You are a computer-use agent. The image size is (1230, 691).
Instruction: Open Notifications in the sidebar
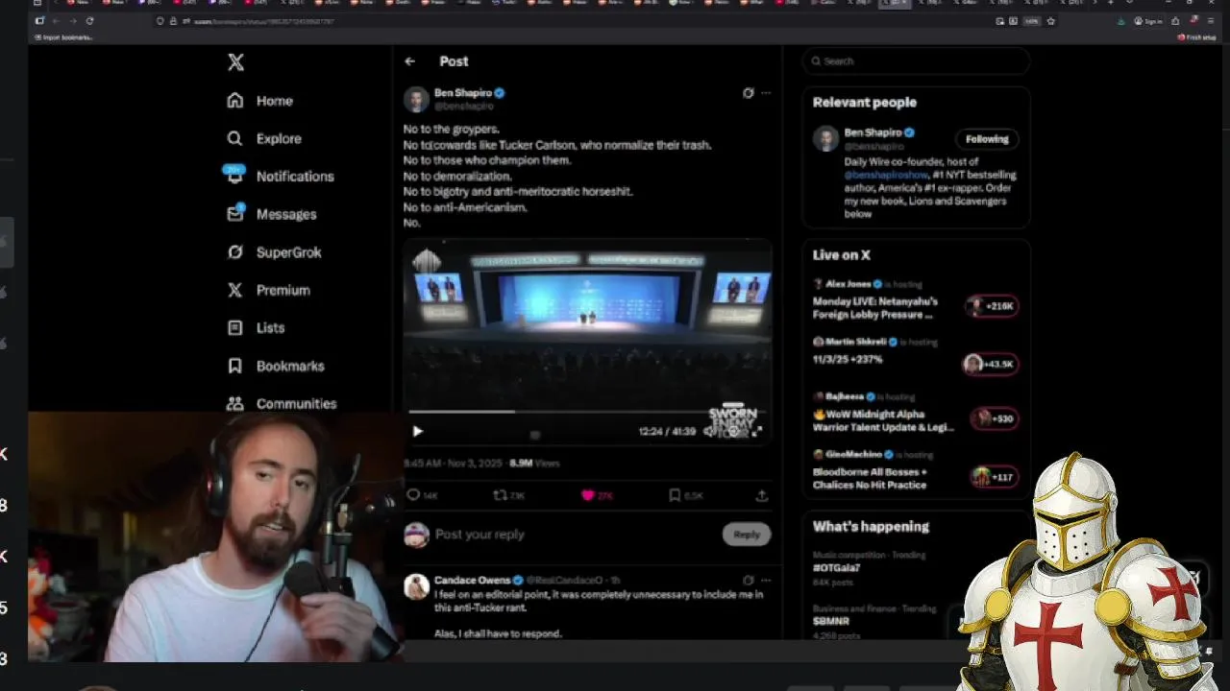(x=280, y=176)
